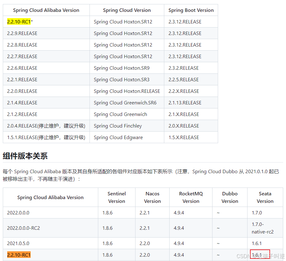Viewport: 286px width, 261px height.
Task: Click the 1.5.1.RELEASE(停止维护，建议升级) cell
Action: 46,138
